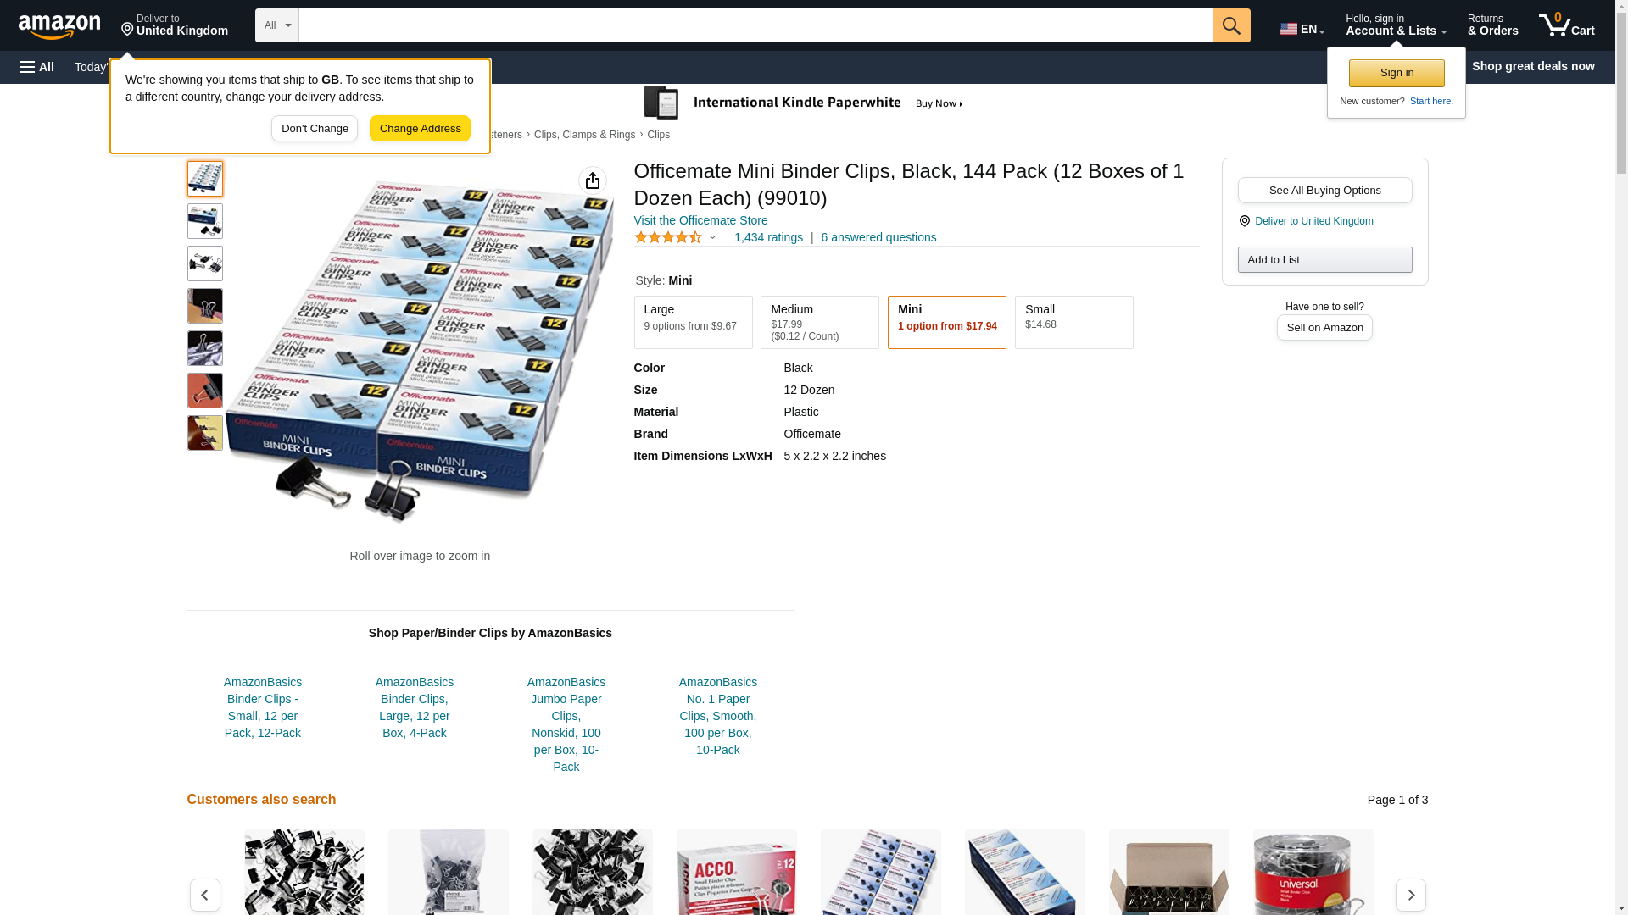Image resolution: width=1628 pixels, height=915 pixels.
Task: Expand the All search category dropdown
Action: tap(277, 25)
